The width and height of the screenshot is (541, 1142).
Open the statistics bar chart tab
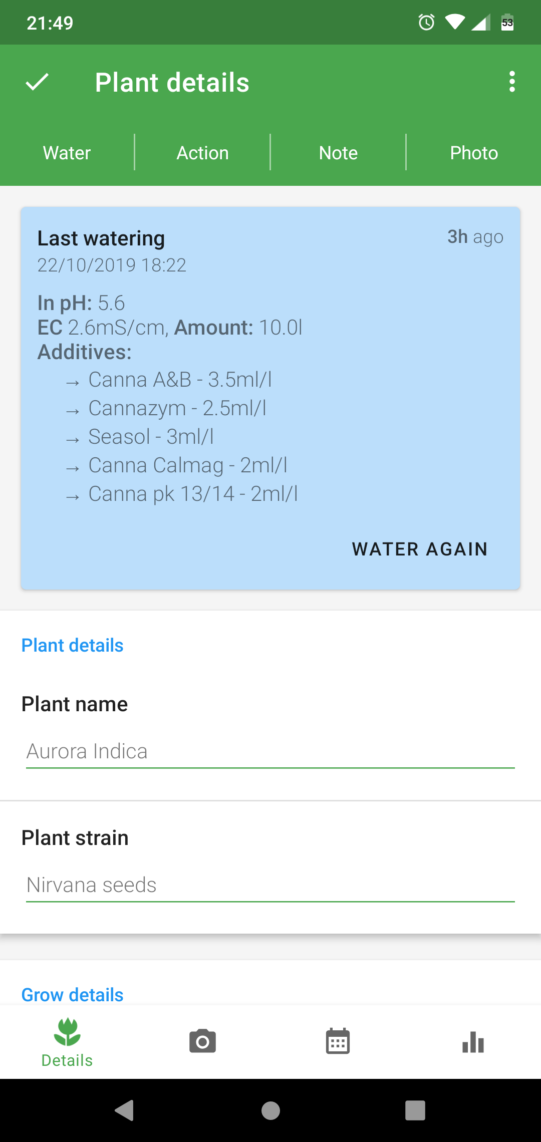click(x=473, y=1043)
